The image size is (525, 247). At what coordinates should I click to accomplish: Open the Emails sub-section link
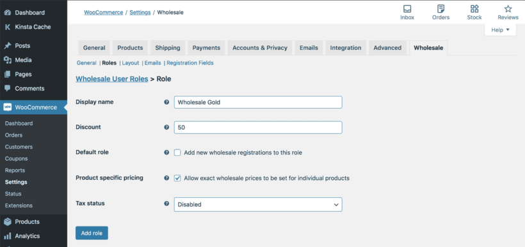152,63
